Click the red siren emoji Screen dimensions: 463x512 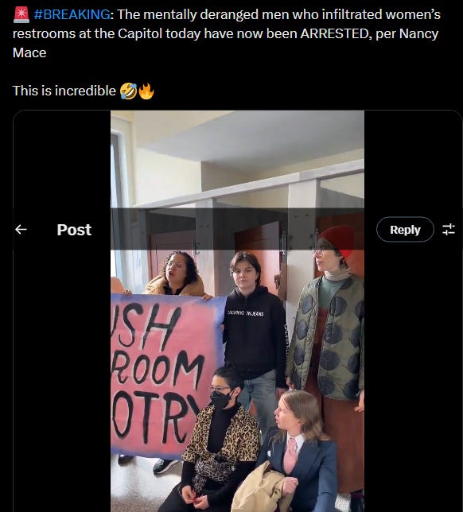pyautogui.click(x=21, y=14)
